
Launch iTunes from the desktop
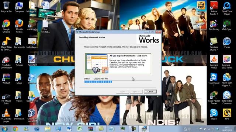pyautogui.click(x=227, y=43)
